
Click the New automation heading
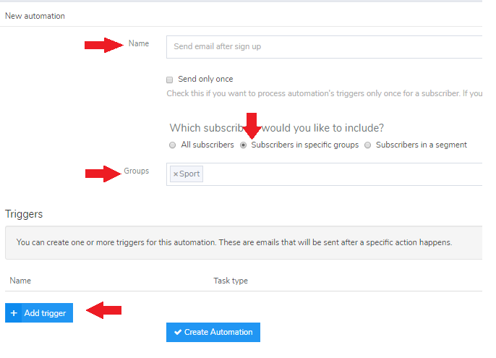(x=35, y=16)
